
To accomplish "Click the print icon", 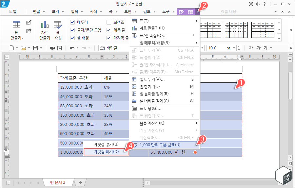I will tap(52, 48).
